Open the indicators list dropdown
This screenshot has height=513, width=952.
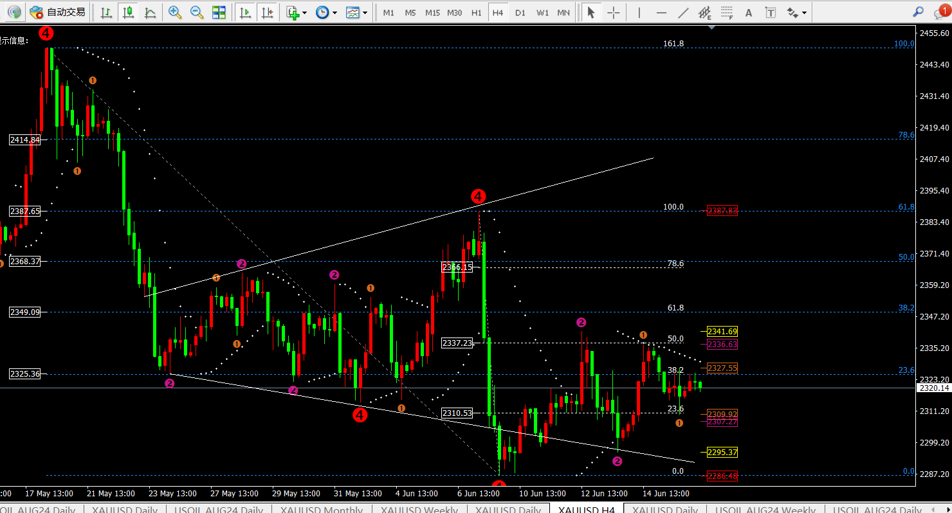(x=297, y=12)
